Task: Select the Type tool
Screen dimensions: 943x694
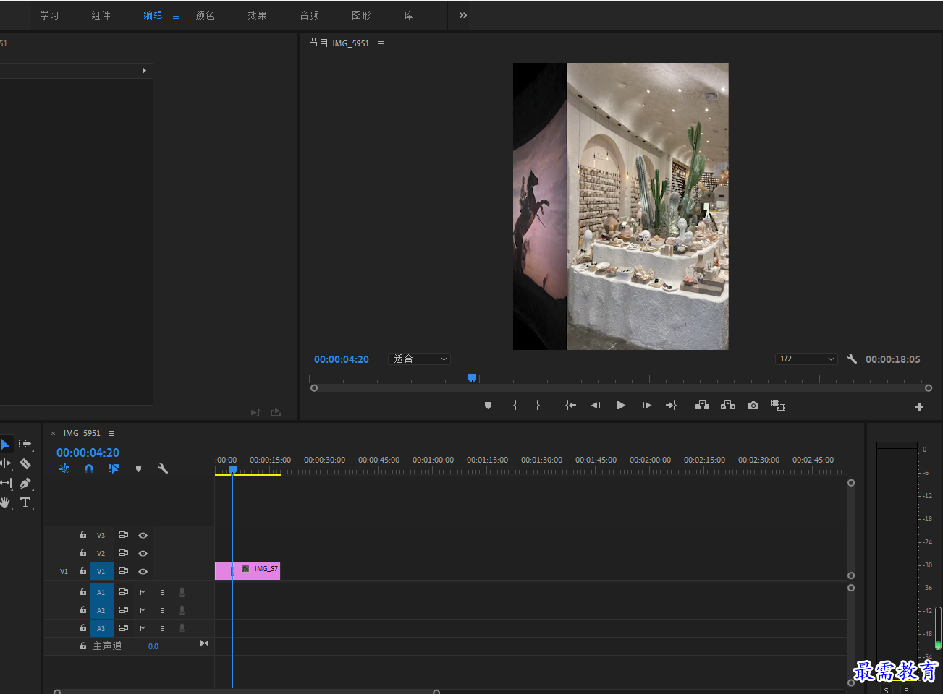Action: [25, 502]
